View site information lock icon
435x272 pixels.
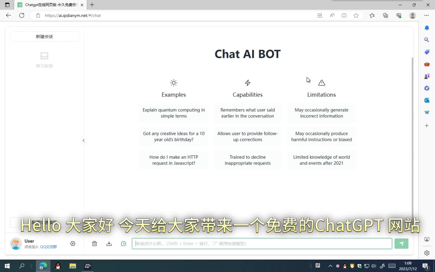[38, 15]
